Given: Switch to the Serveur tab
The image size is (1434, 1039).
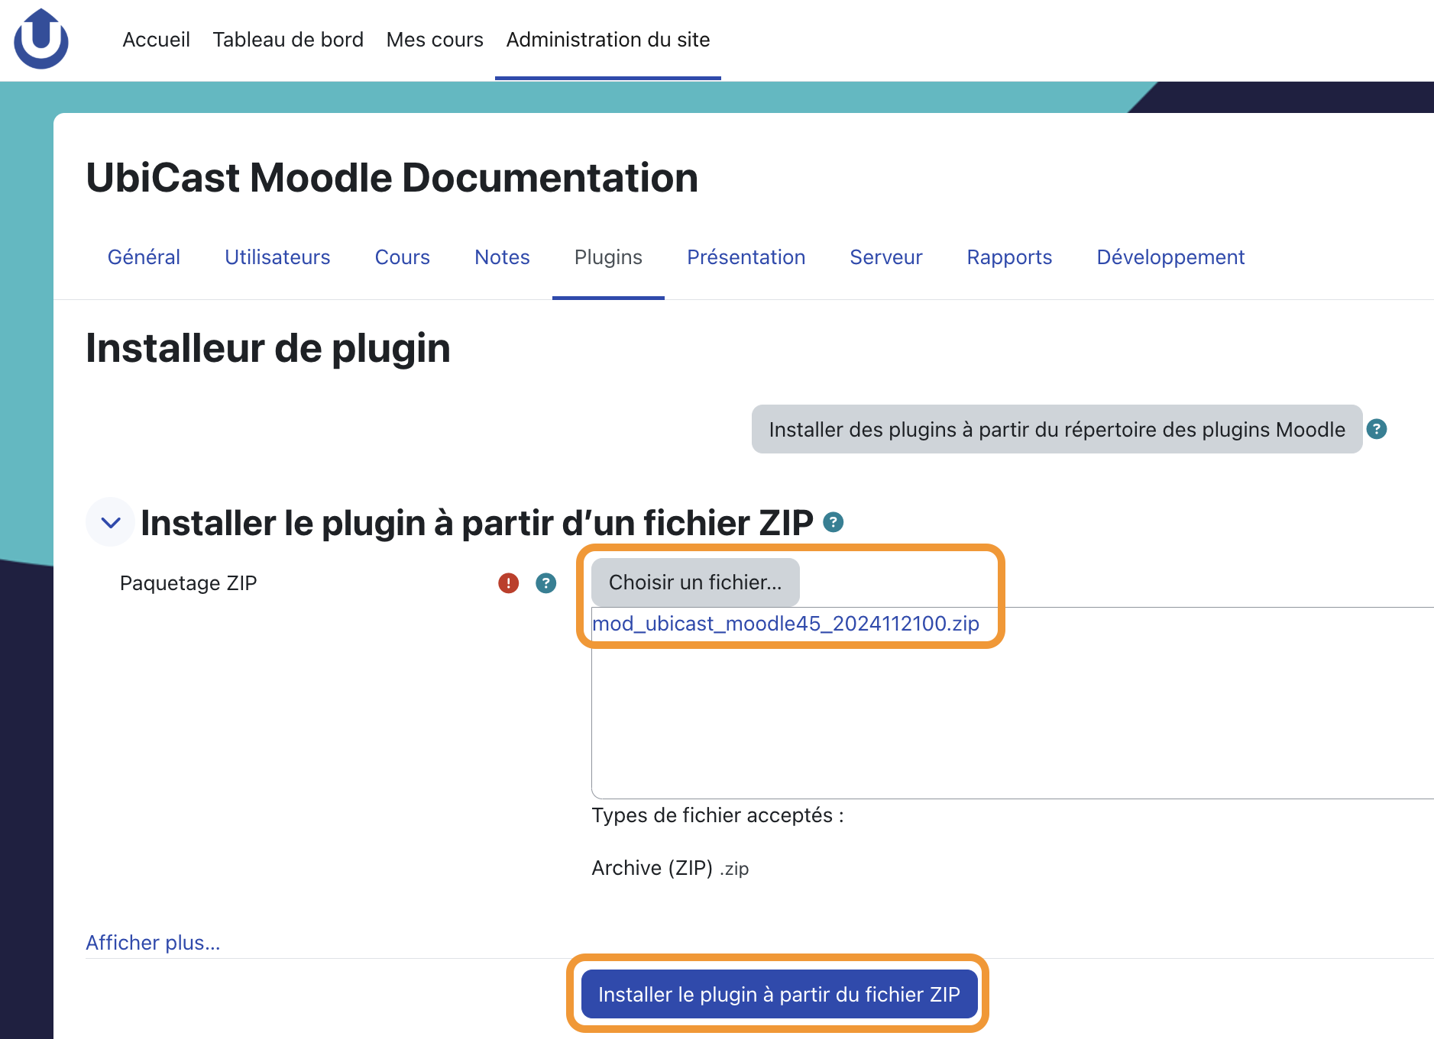Looking at the screenshot, I should coord(886,257).
